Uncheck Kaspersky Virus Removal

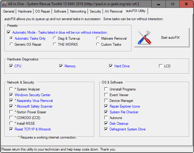click(11, 100)
